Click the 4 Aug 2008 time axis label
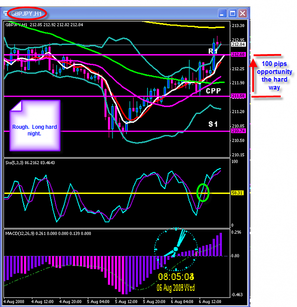The image size is (297, 307). click(14, 302)
